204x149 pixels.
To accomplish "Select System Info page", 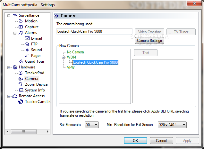I will click(x=35, y=90).
